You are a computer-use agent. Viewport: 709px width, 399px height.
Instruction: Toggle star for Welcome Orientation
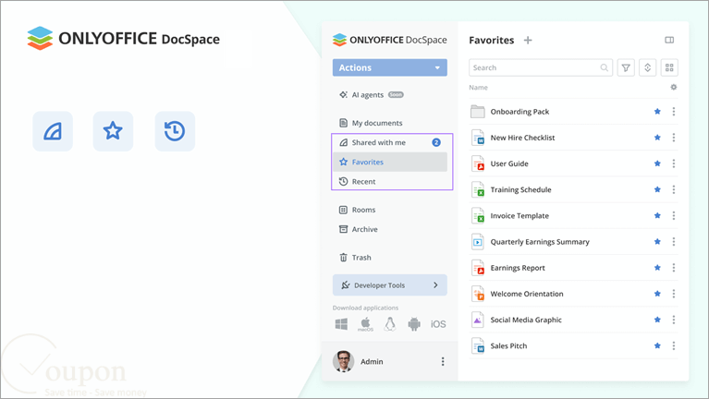pyautogui.click(x=657, y=294)
